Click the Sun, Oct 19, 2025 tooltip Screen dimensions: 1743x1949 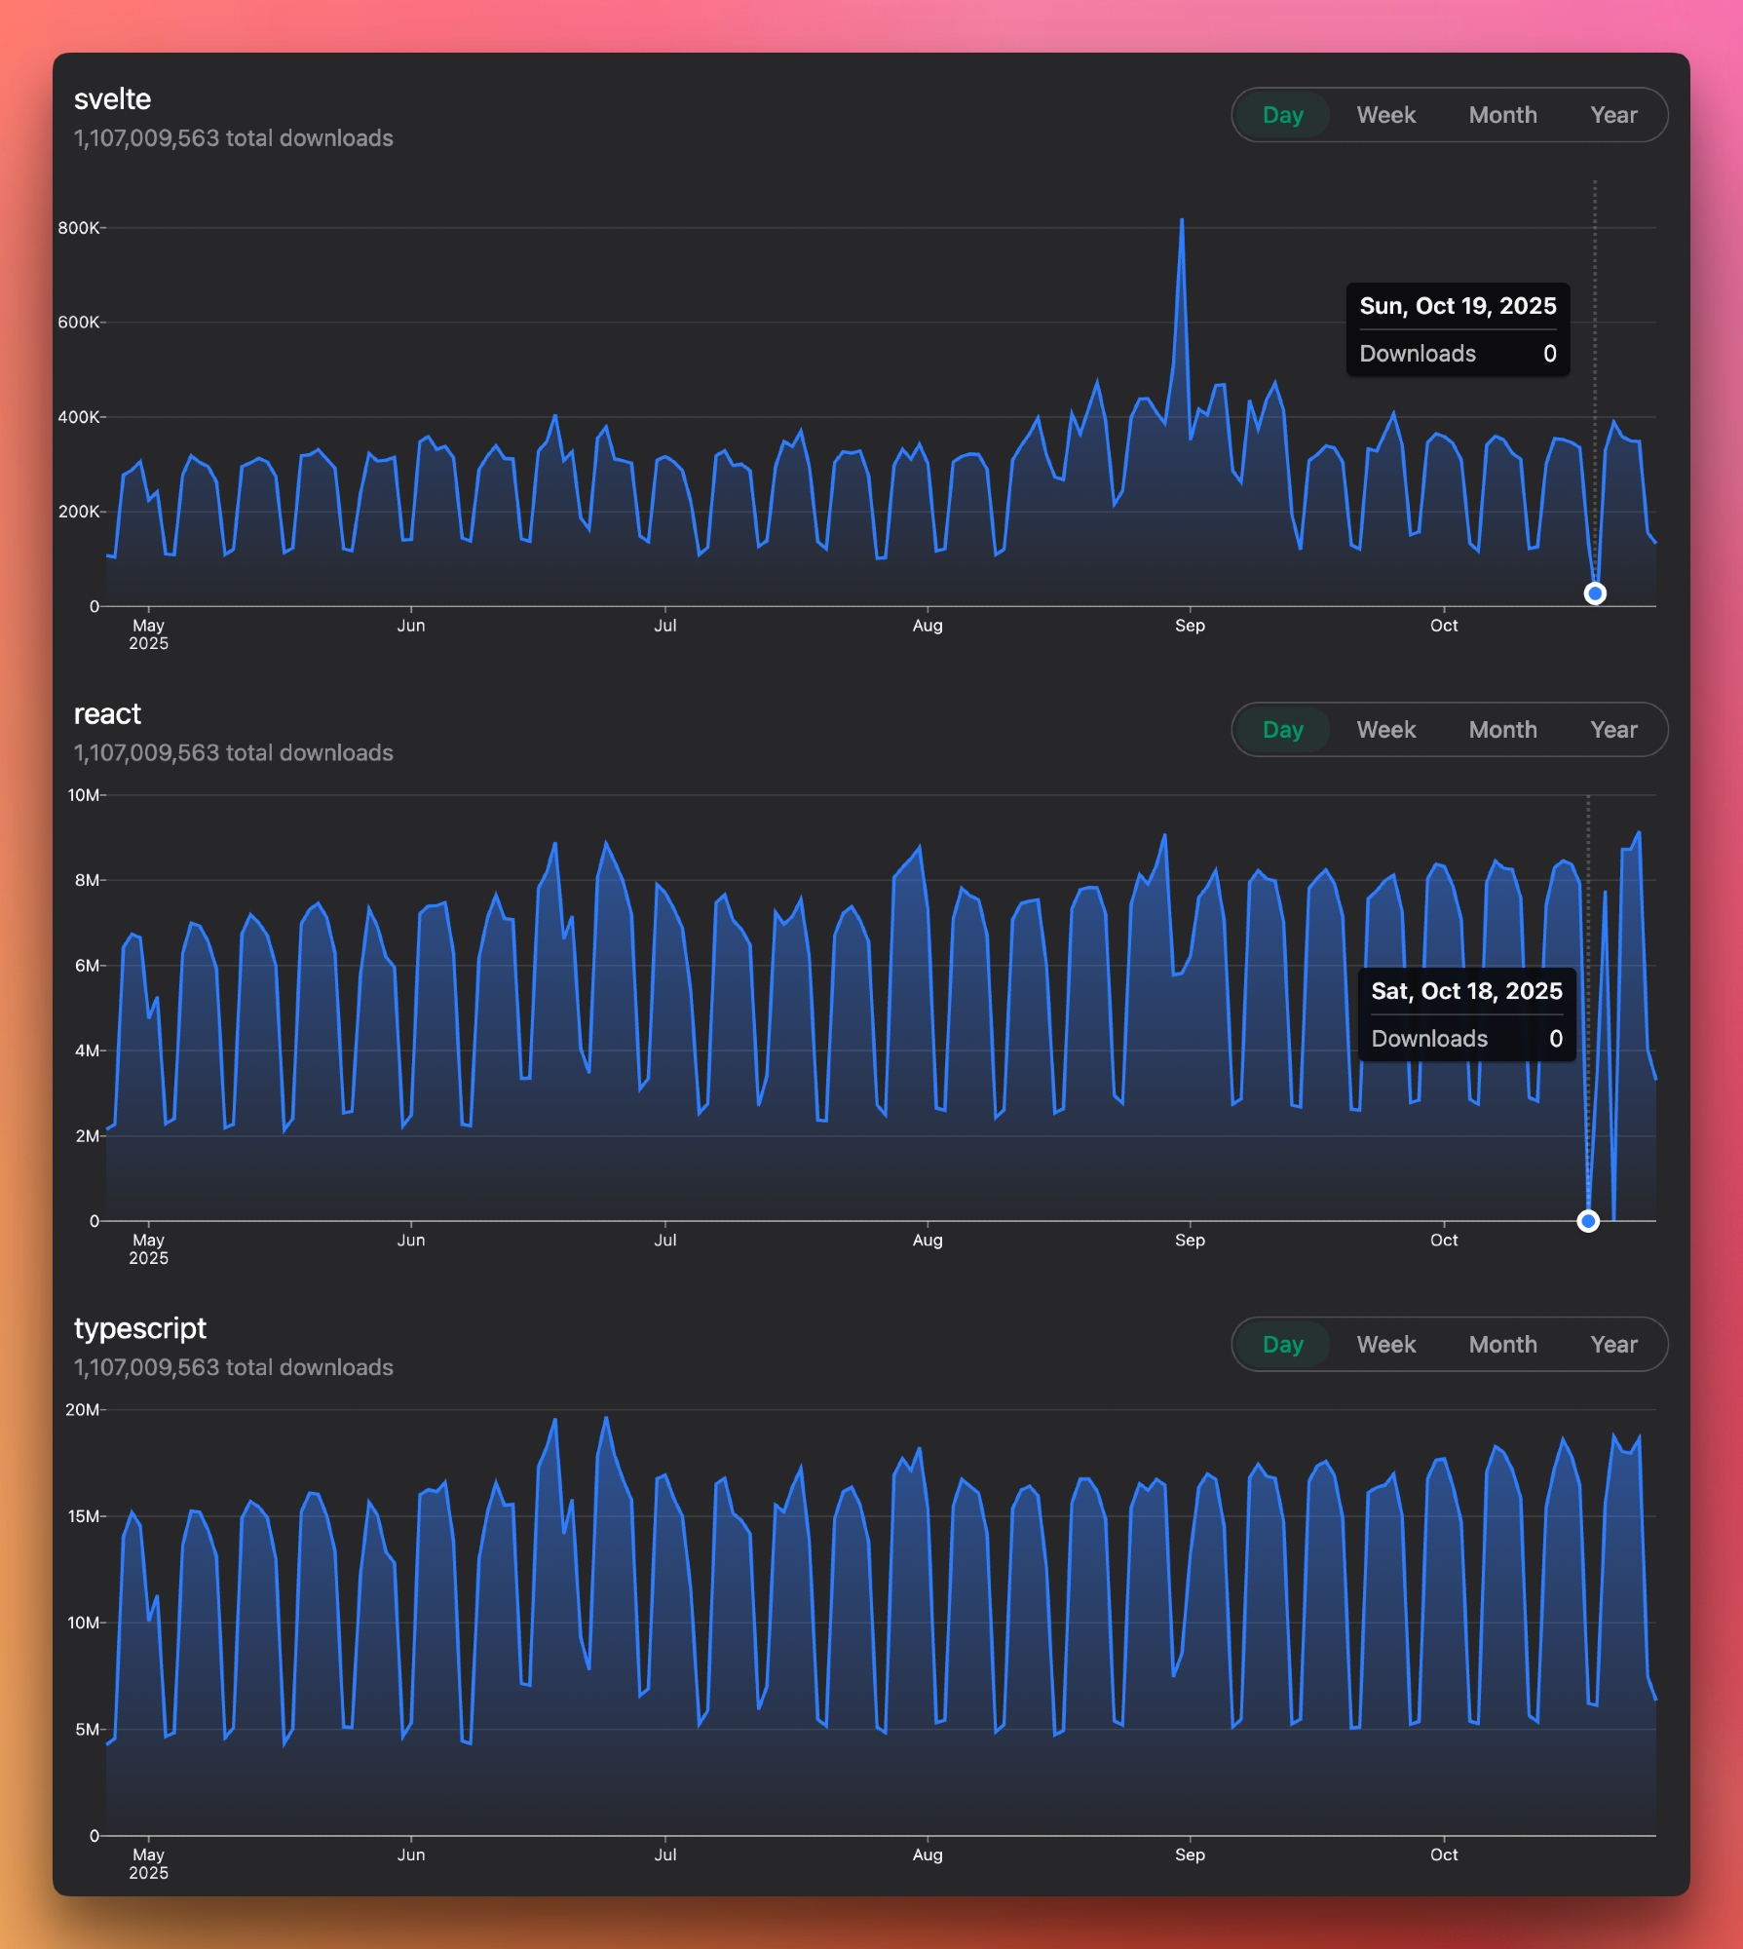point(1458,329)
